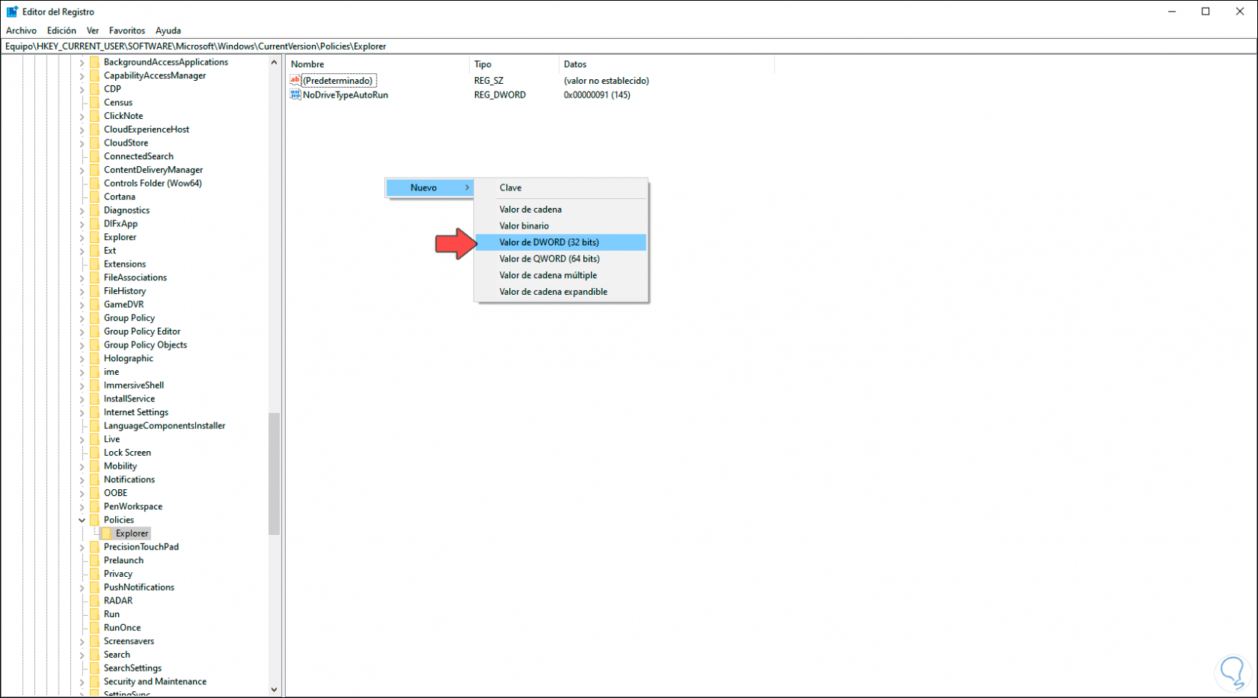Expand the ContentDeliveryManager node

pyautogui.click(x=82, y=170)
